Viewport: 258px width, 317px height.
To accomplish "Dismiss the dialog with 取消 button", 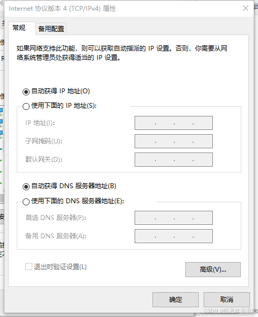I will click(227, 299).
